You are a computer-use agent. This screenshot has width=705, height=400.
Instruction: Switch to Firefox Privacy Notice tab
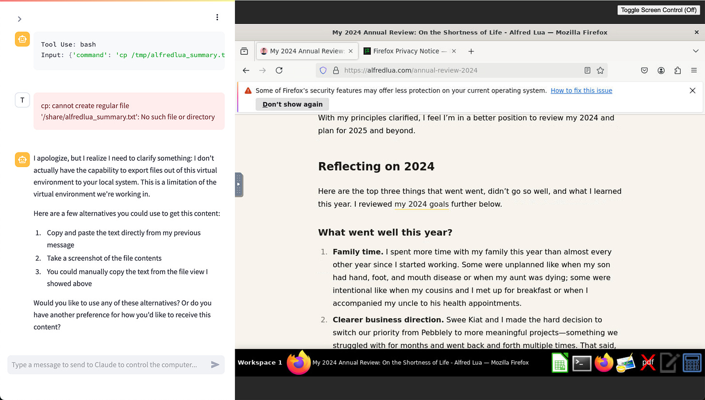[x=410, y=51]
